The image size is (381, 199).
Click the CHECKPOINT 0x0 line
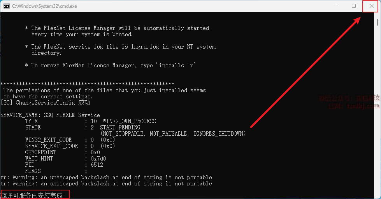(62, 152)
